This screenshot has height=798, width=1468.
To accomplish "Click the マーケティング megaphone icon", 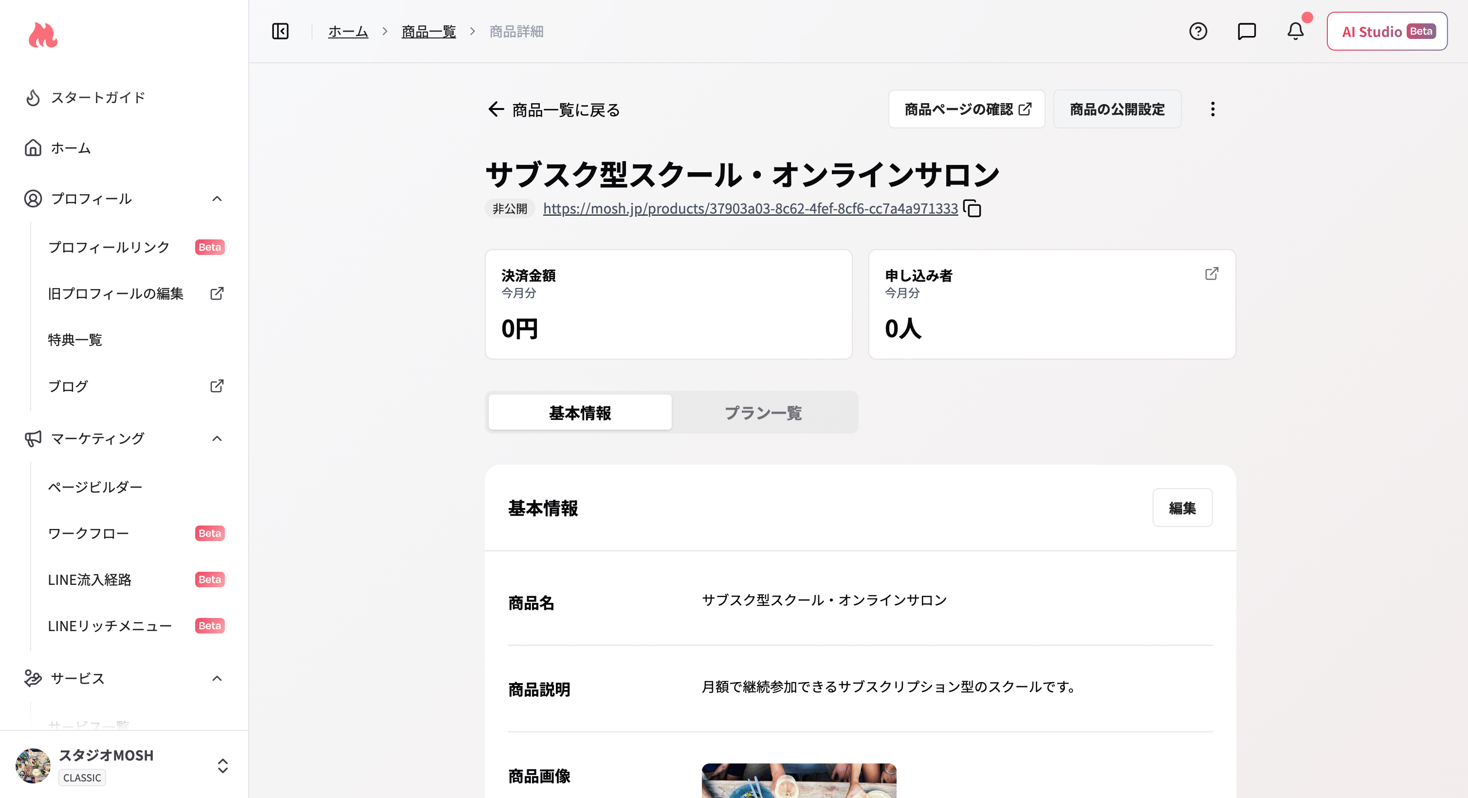I will (33, 438).
